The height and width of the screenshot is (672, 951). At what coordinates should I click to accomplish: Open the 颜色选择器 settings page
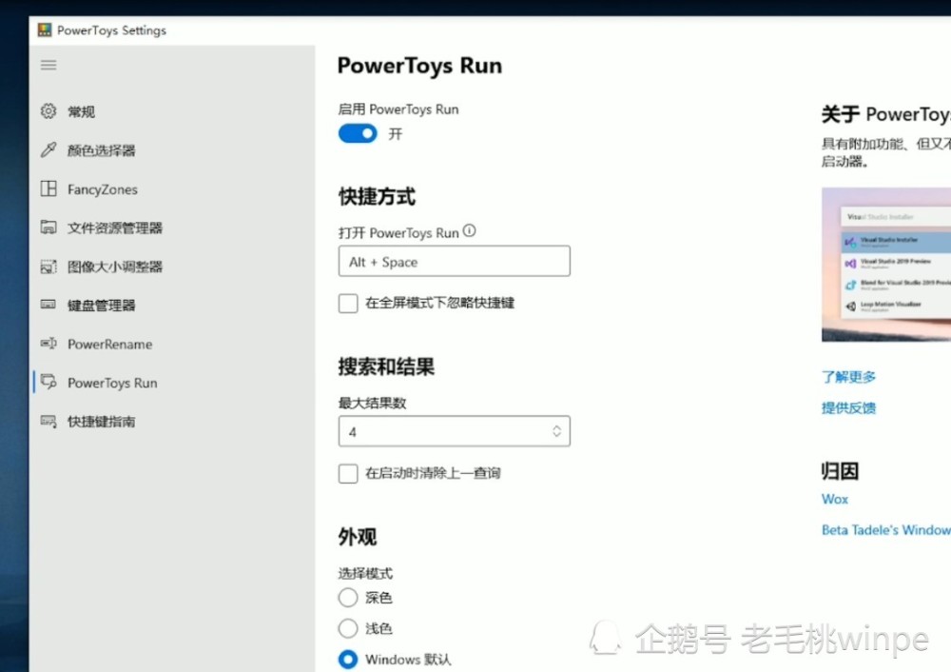coord(102,150)
